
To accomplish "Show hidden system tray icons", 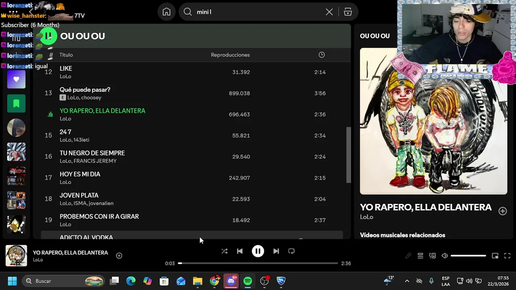I will (x=407, y=281).
